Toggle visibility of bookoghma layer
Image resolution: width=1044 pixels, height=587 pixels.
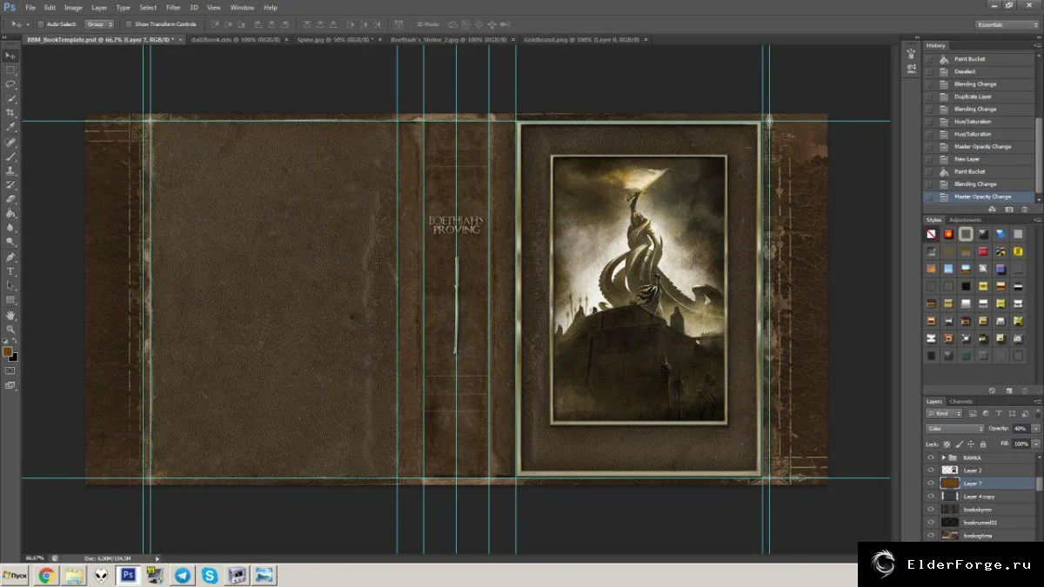(x=931, y=536)
